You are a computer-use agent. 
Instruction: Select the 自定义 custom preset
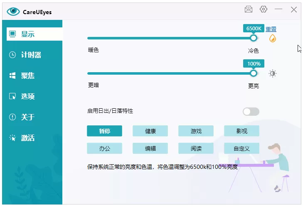pos(241,149)
